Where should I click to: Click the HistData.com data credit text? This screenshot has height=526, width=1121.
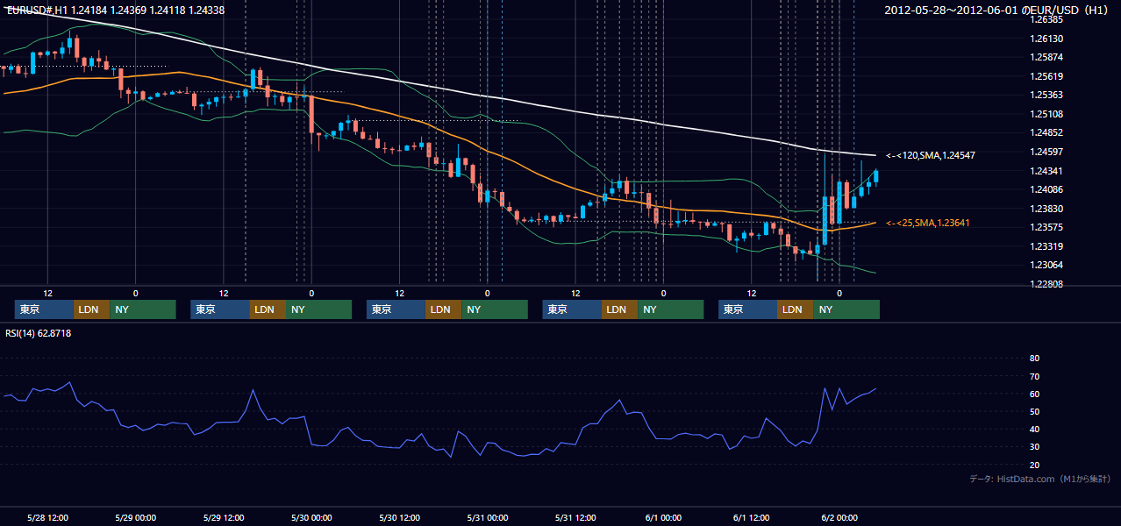pos(1040,479)
